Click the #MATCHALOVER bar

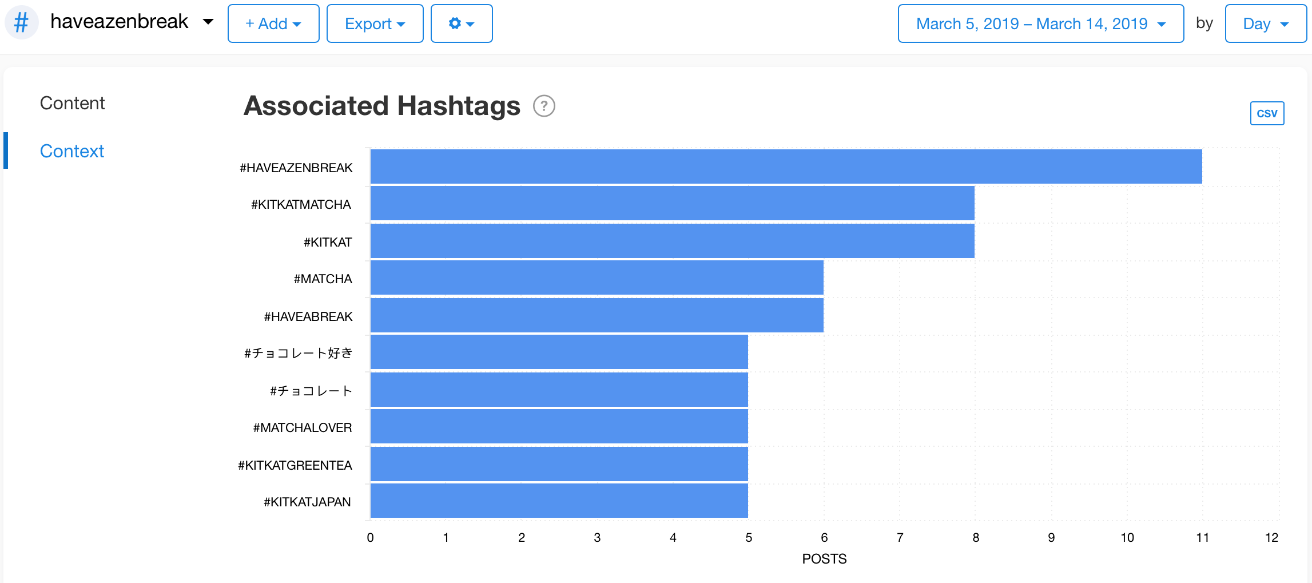click(559, 426)
